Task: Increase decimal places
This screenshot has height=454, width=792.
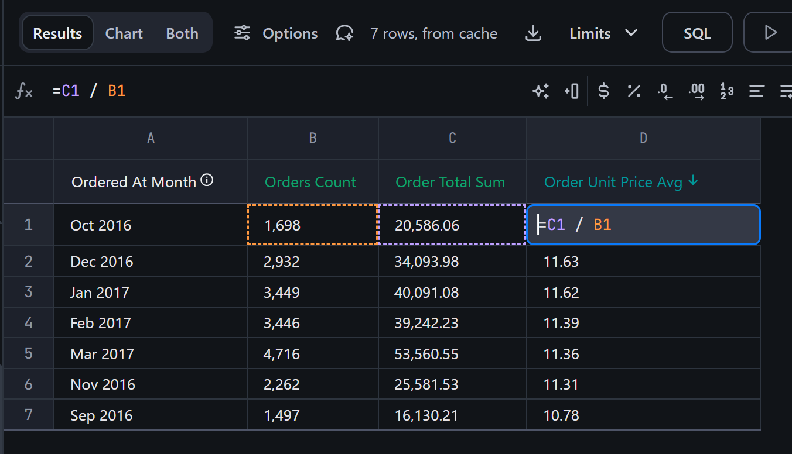Action: click(697, 91)
